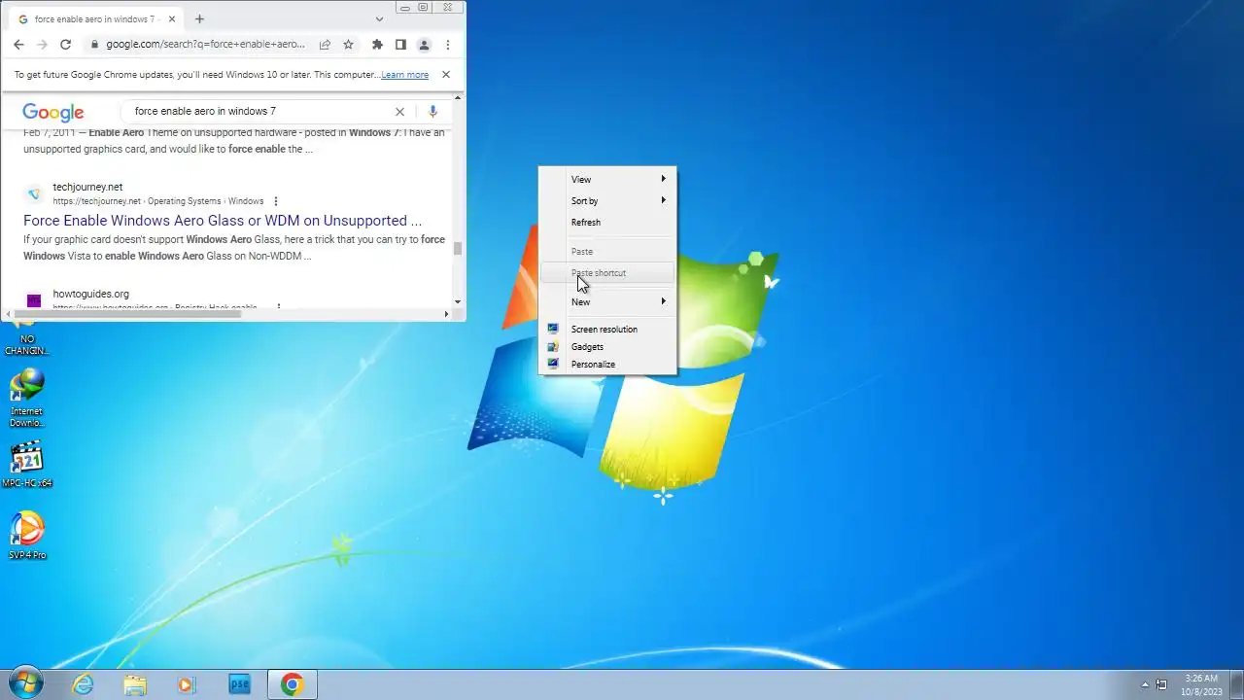This screenshot has width=1244, height=700.
Task: Open the media player taskbar icon
Action: (x=187, y=684)
